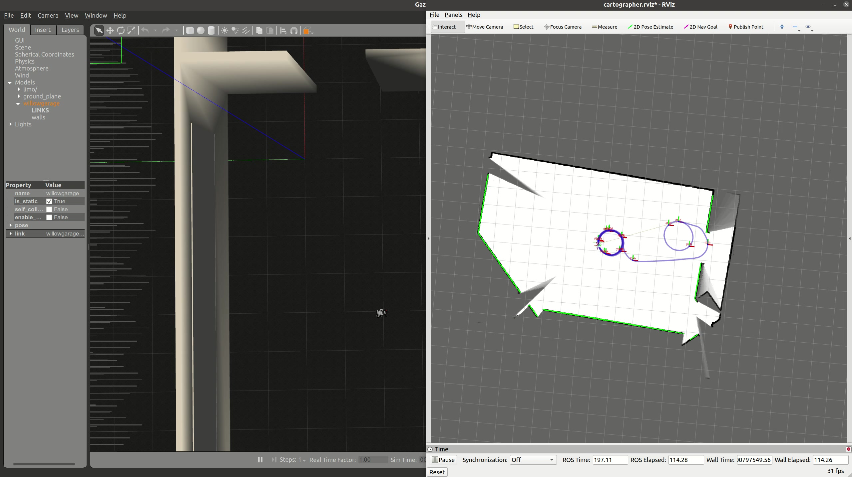Image resolution: width=852 pixels, height=477 pixels.
Task: Switch to the Insert tab
Action: click(43, 30)
